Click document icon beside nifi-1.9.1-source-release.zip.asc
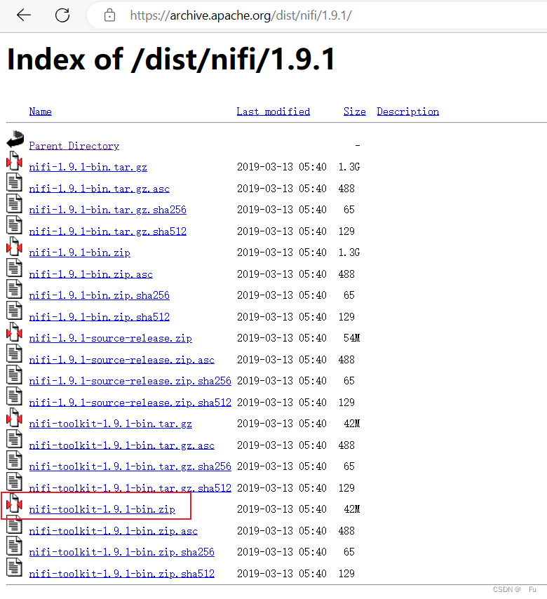 pos(14,353)
